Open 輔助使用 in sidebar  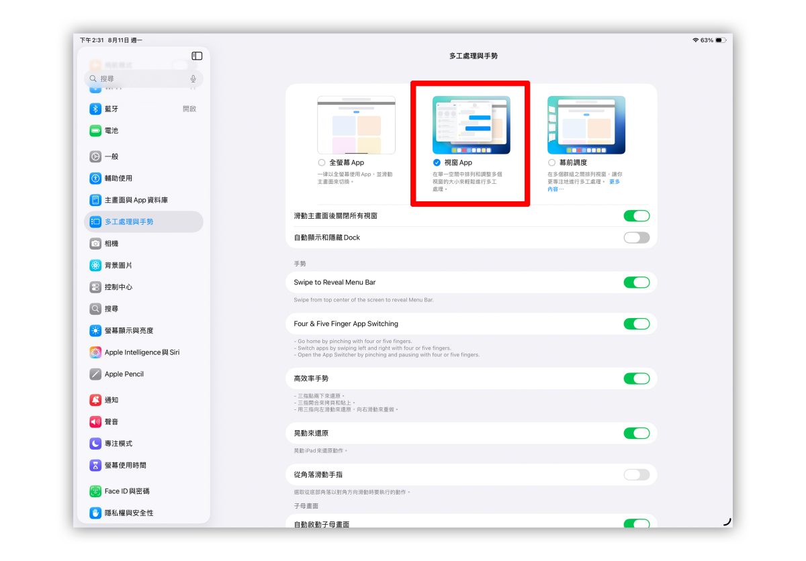[x=144, y=178]
